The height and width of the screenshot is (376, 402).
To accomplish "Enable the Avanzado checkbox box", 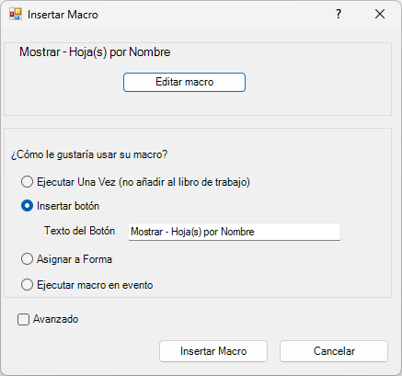I will coord(23,319).
